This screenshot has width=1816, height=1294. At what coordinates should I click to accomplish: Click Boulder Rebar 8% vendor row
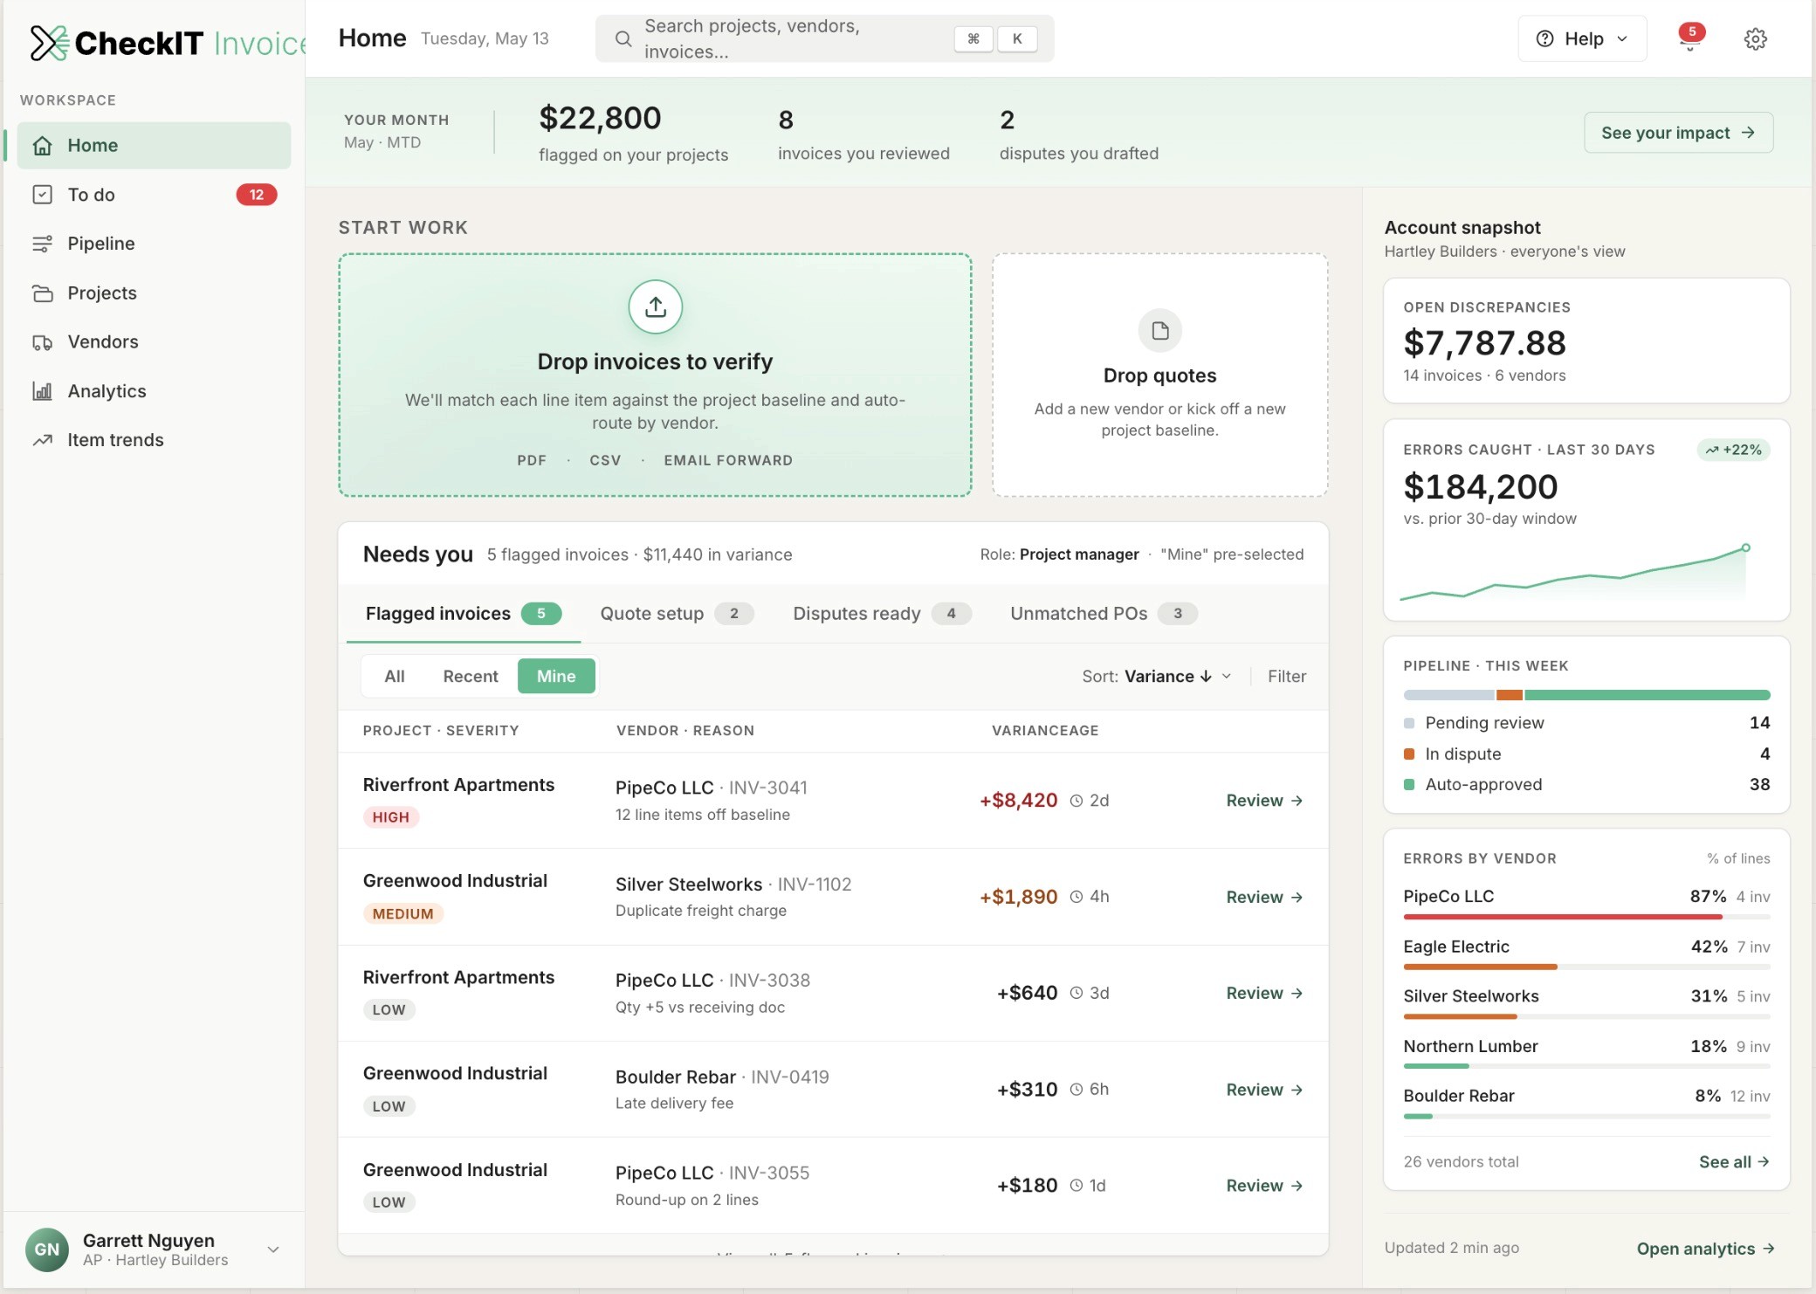pyautogui.click(x=1586, y=1104)
